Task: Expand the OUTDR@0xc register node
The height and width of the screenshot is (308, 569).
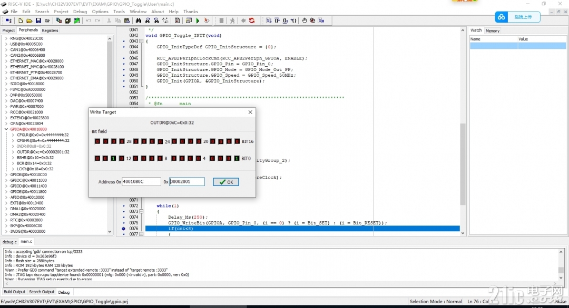Action: tap(13, 152)
